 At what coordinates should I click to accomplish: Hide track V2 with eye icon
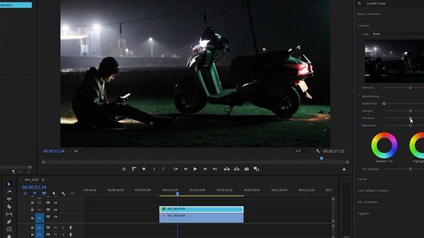click(56, 210)
